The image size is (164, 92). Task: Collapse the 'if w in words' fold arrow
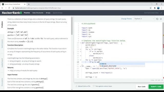pyautogui.click(x=80, y=51)
